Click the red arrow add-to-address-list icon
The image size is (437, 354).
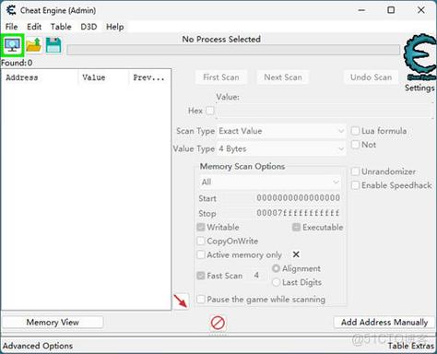point(181,301)
